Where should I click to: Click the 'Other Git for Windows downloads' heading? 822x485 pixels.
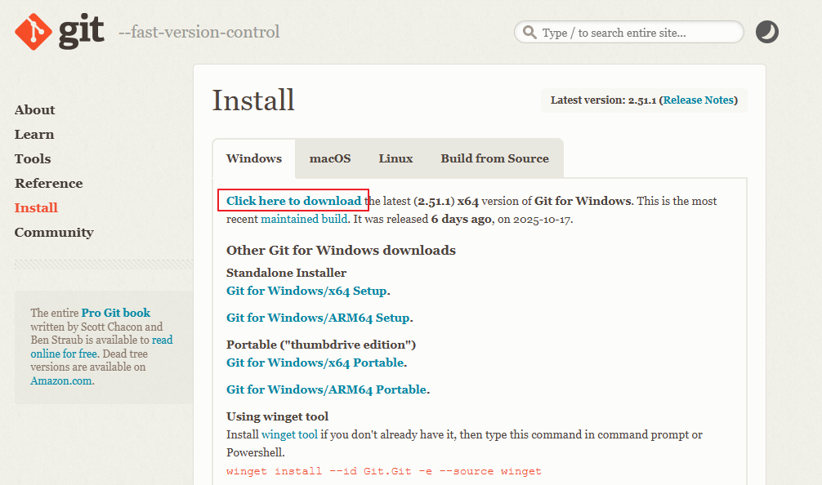tap(341, 251)
